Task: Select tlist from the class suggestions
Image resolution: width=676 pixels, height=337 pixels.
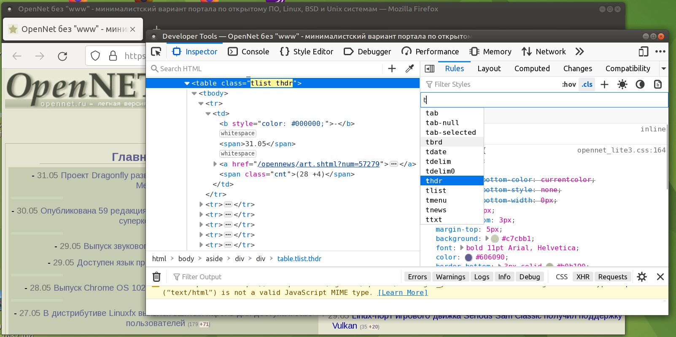Action: click(x=436, y=190)
